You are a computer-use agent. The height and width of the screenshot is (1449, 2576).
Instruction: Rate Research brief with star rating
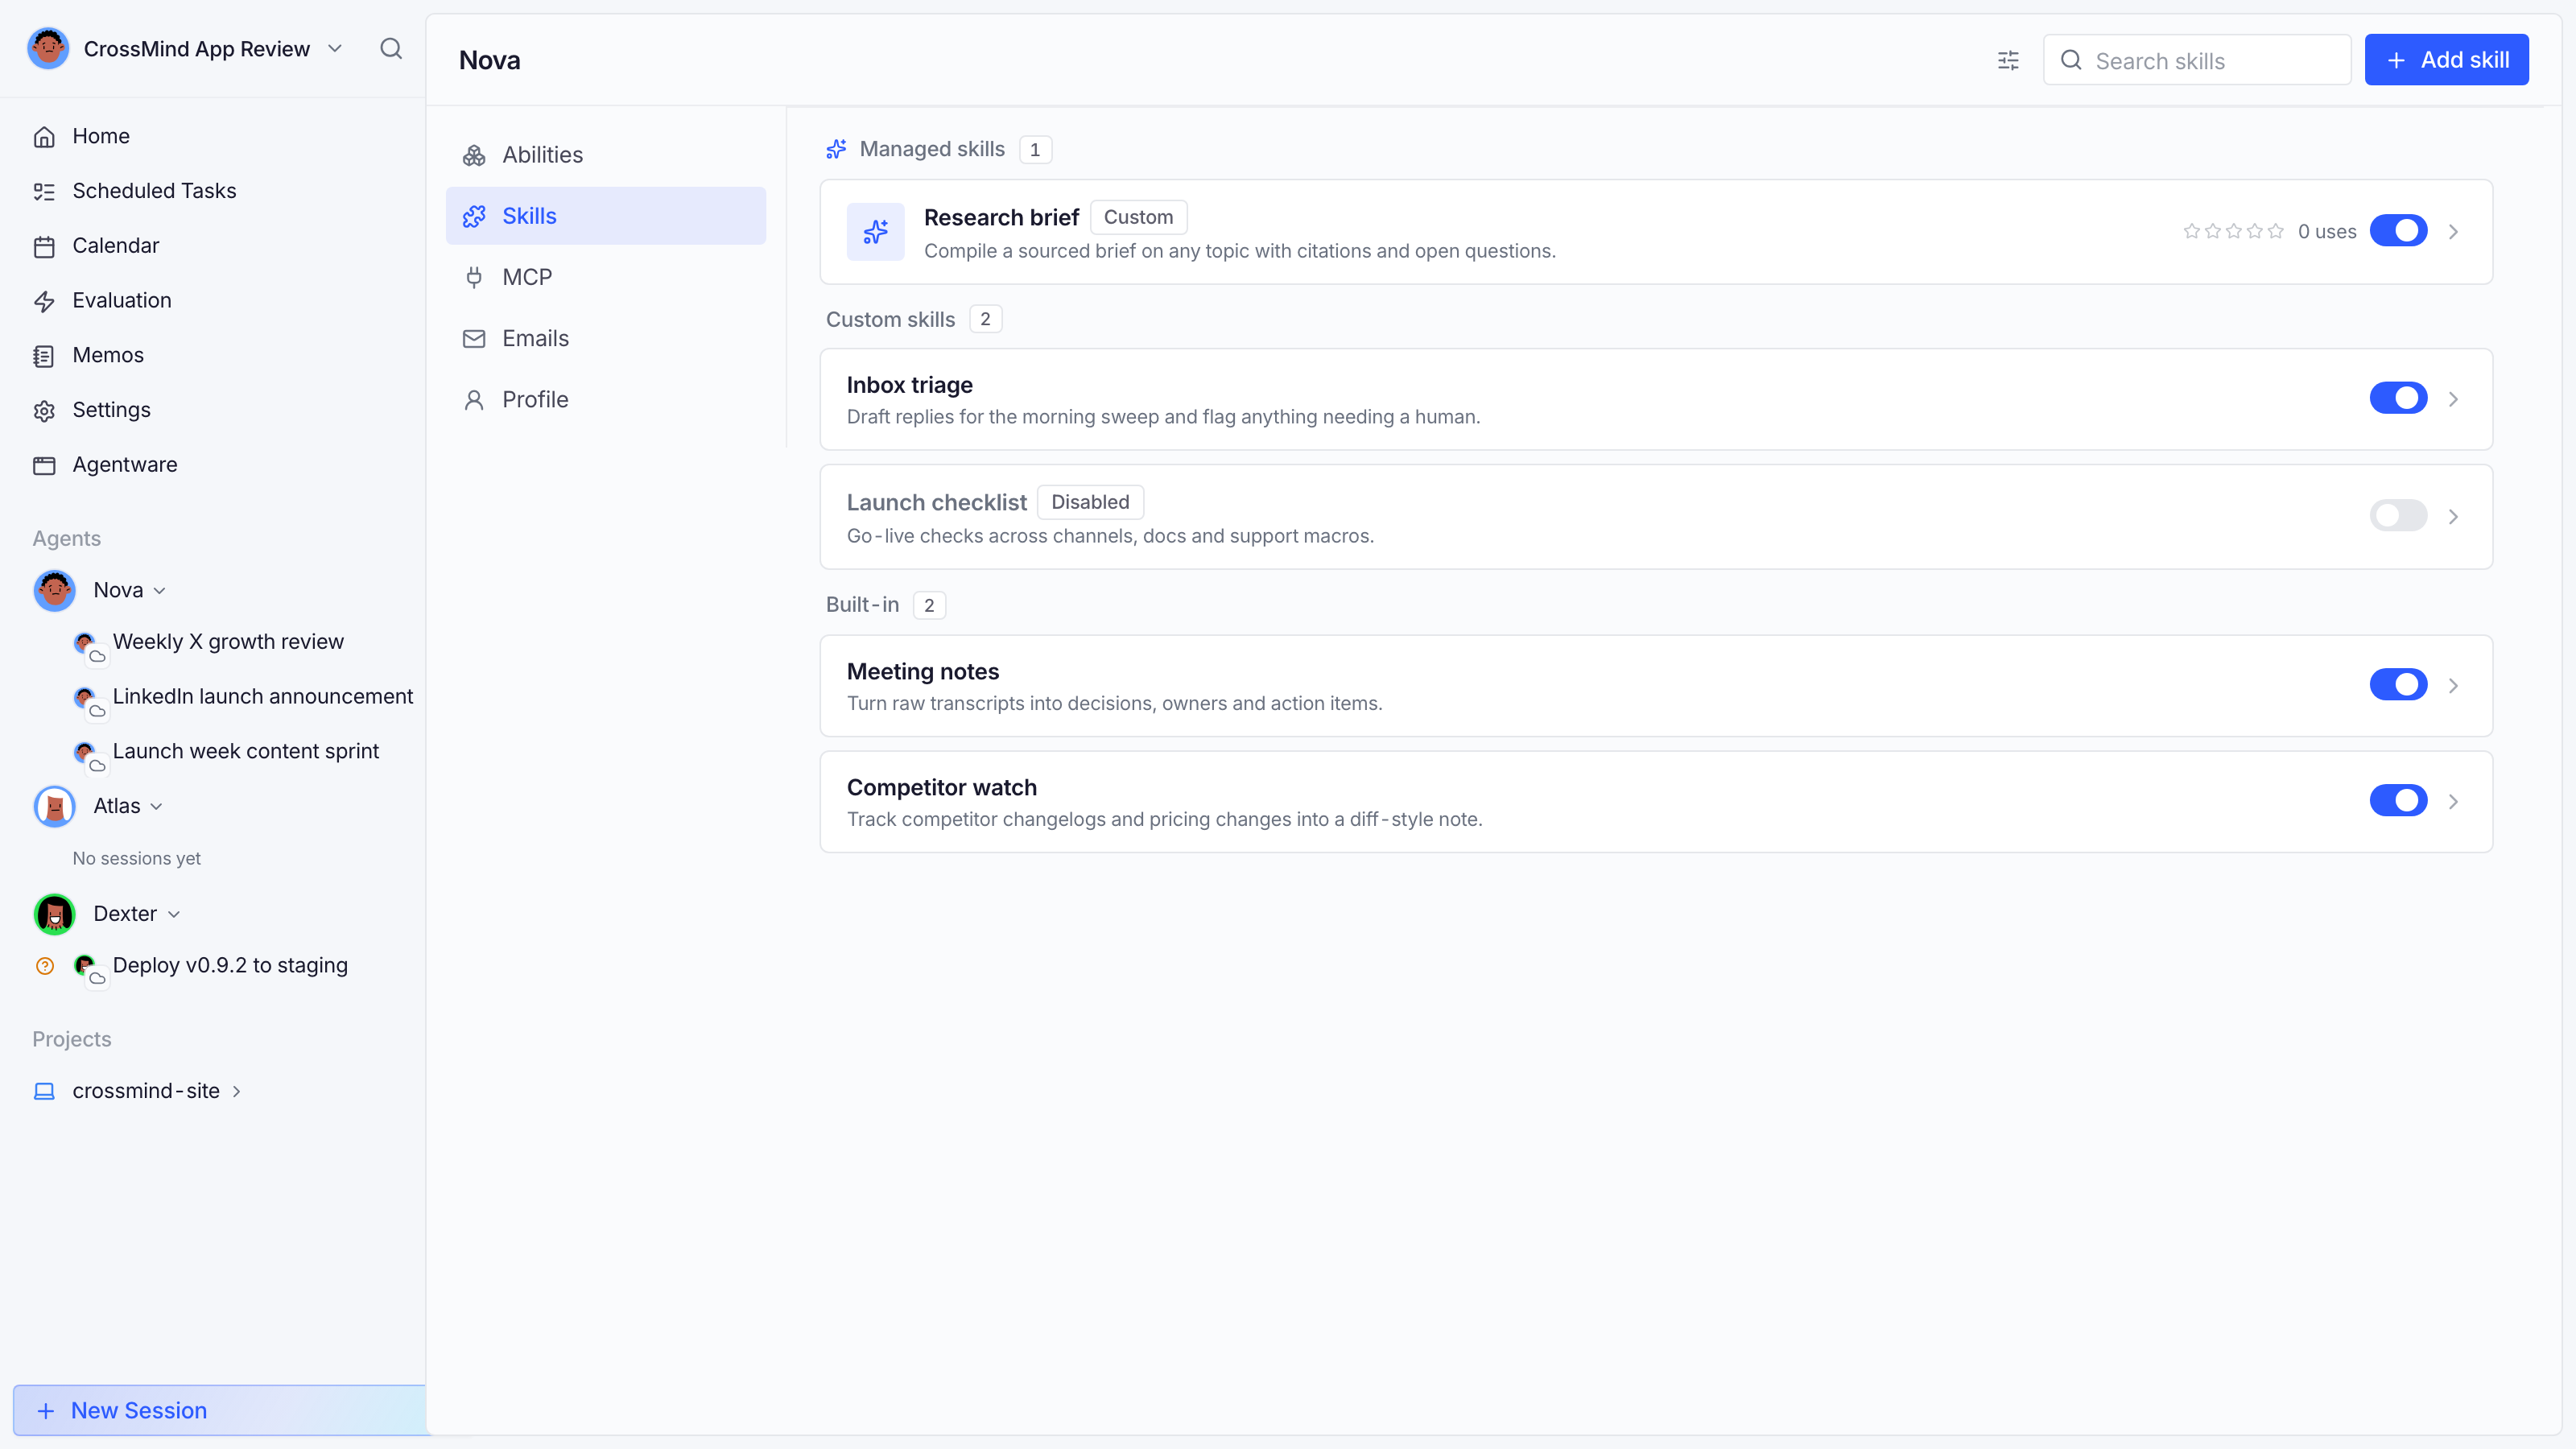click(x=2233, y=231)
